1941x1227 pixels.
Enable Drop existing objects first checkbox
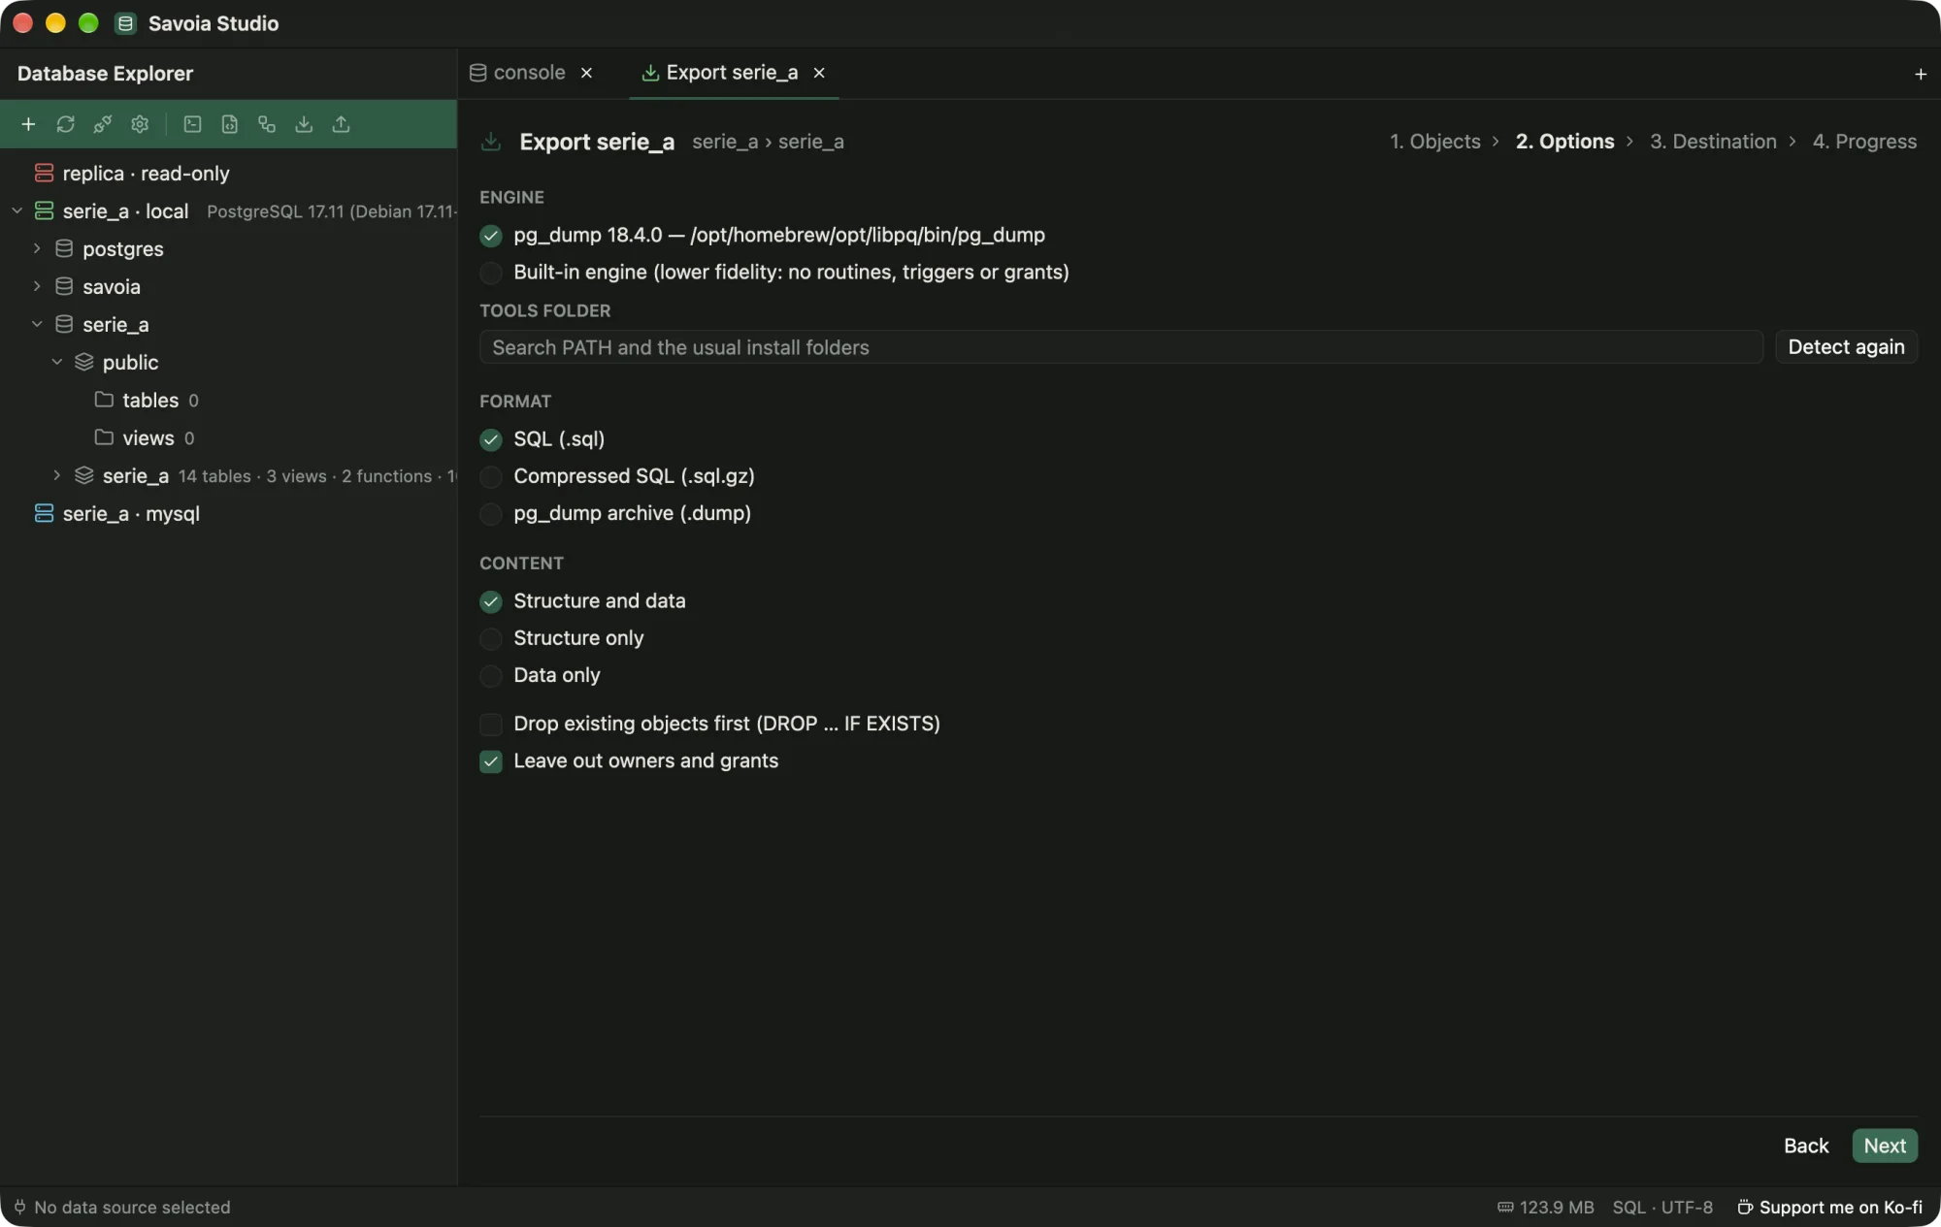pyautogui.click(x=491, y=725)
